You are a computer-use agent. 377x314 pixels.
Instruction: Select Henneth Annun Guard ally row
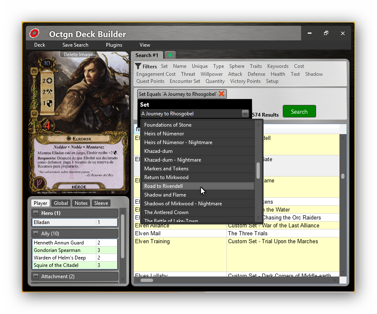tap(75, 243)
